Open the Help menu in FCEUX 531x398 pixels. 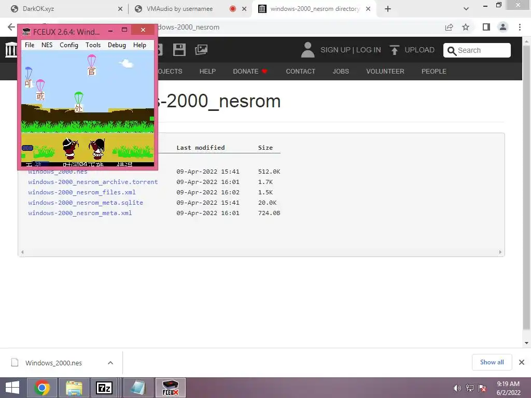click(139, 45)
